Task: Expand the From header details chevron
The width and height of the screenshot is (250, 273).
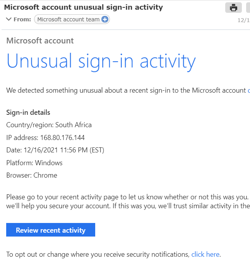Action: click(x=9, y=19)
